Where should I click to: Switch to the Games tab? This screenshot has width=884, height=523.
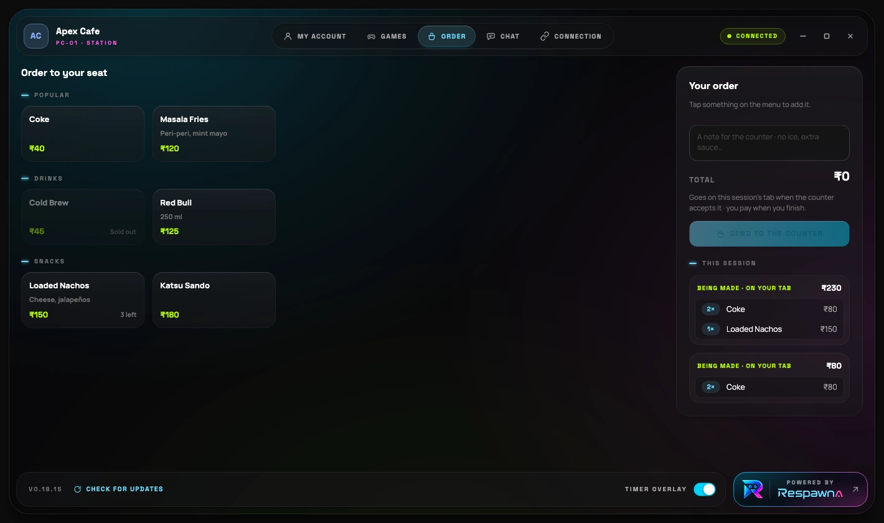387,36
